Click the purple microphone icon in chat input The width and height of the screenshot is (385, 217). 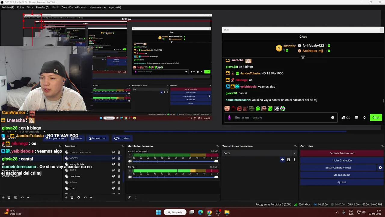(x=229, y=118)
